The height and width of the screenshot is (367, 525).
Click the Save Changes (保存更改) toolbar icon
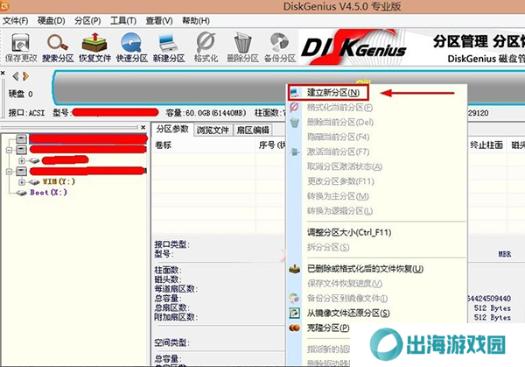click(x=21, y=47)
